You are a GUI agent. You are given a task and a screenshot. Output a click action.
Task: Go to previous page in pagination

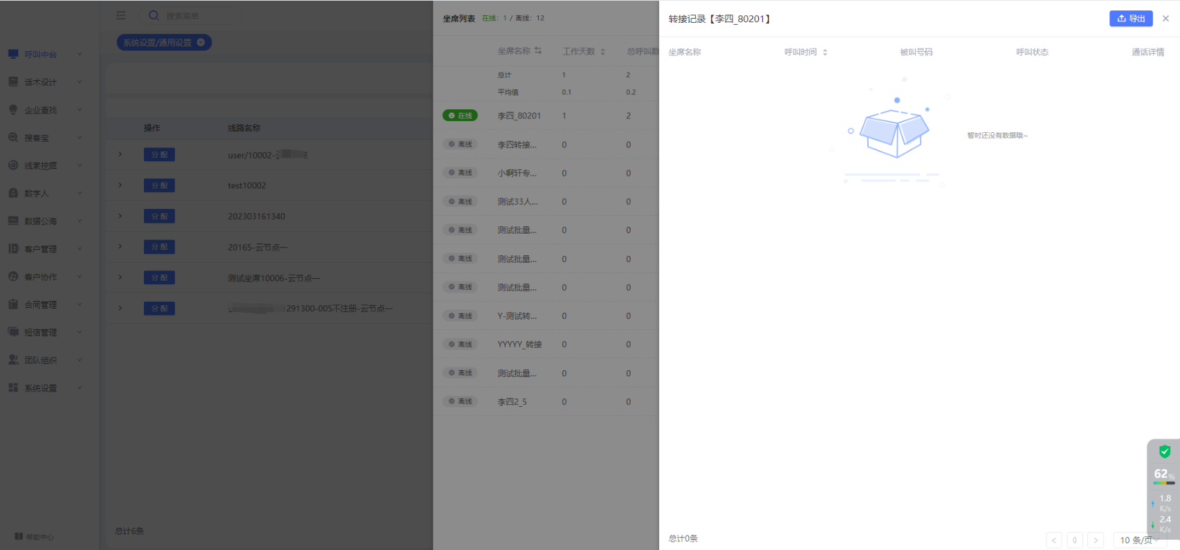1053,540
